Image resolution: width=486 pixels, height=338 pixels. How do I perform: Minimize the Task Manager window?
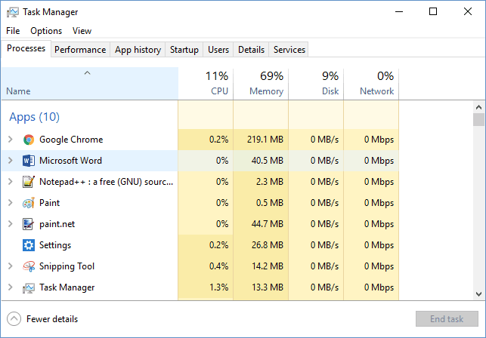coord(399,12)
